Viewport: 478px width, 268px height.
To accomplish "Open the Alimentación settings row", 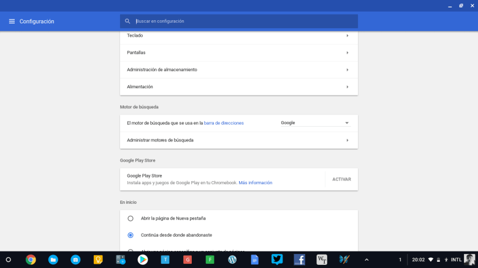I will pos(239,87).
